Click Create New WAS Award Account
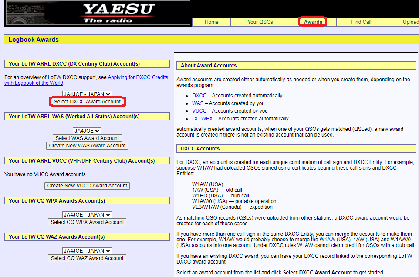This screenshot has height=277, width=419. pyautogui.click(x=87, y=146)
